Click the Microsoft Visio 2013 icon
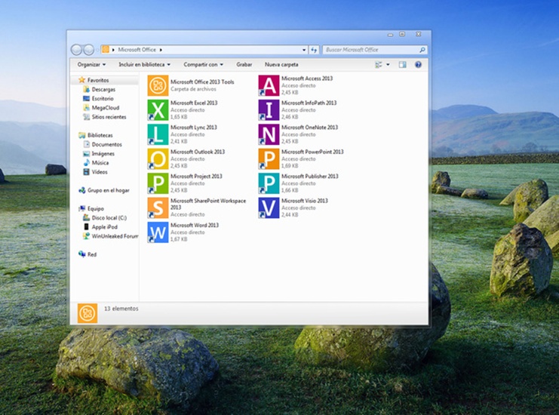Screen dimensions: 559x415 pos(269,207)
